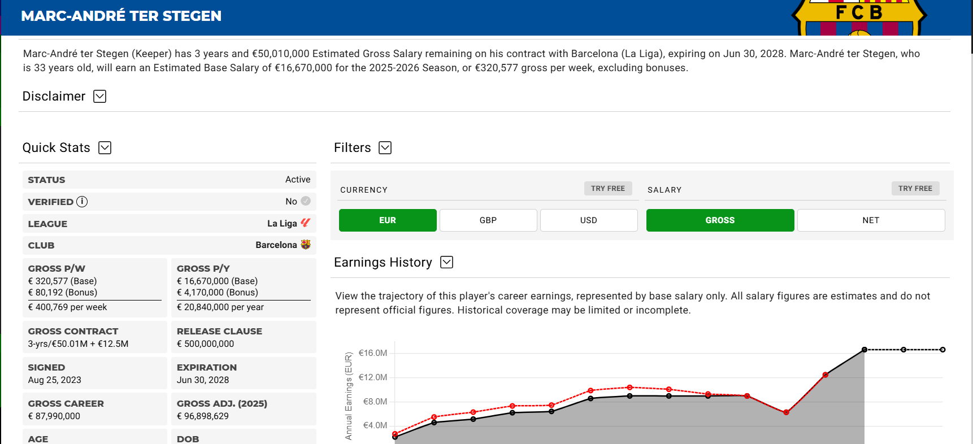Click TRY FREE button beside Salary
Screen dimensions: 973x444
pyautogui.click(x=915, y=189)
